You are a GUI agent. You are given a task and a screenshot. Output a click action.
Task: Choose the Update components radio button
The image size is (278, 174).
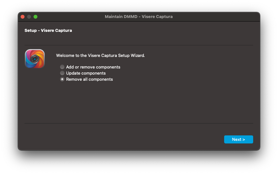62,73
